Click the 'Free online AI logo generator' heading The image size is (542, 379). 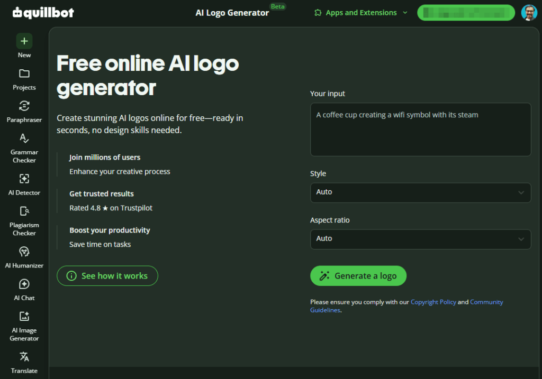click(x=148, y=76)
